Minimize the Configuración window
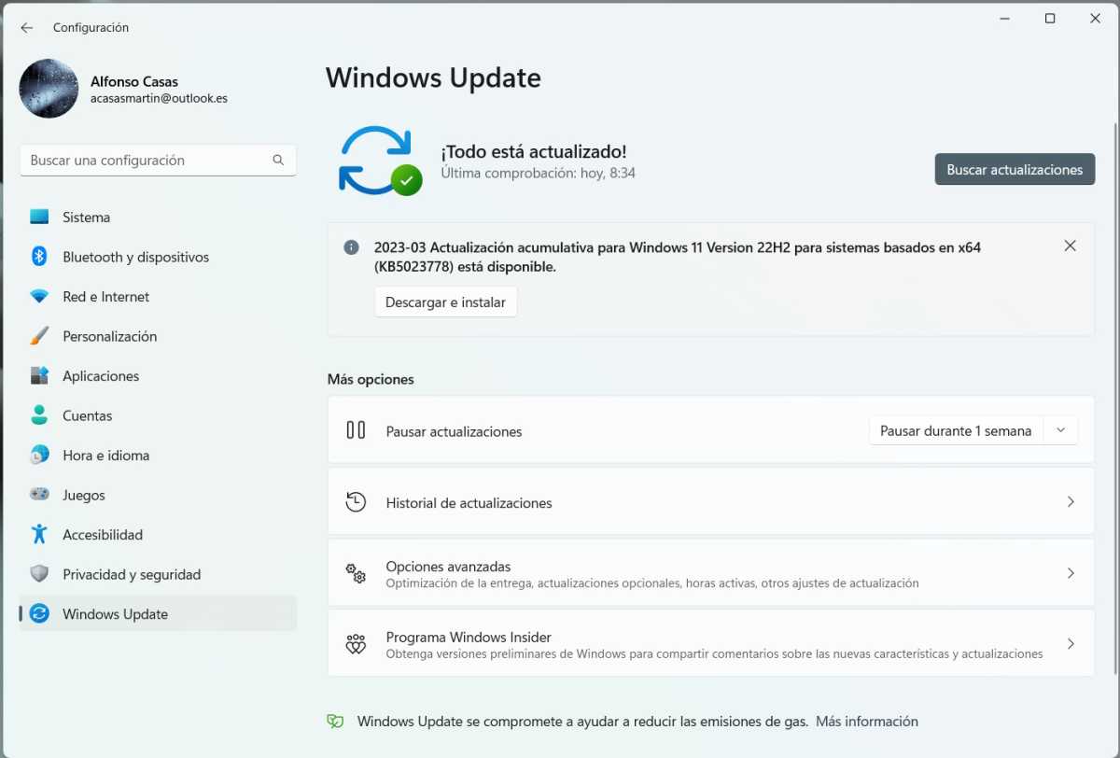Screen dimensions: 1120x758 [1005, 19]
